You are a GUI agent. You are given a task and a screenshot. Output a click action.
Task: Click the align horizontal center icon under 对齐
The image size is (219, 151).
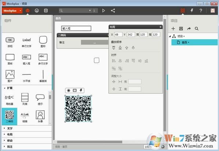click(120, 61)
